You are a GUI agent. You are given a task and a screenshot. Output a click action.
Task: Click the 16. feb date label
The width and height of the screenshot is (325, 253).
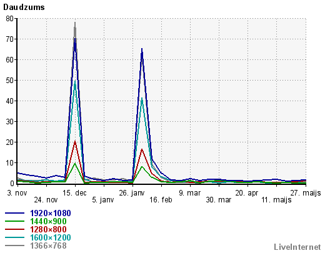coord(161,200)
